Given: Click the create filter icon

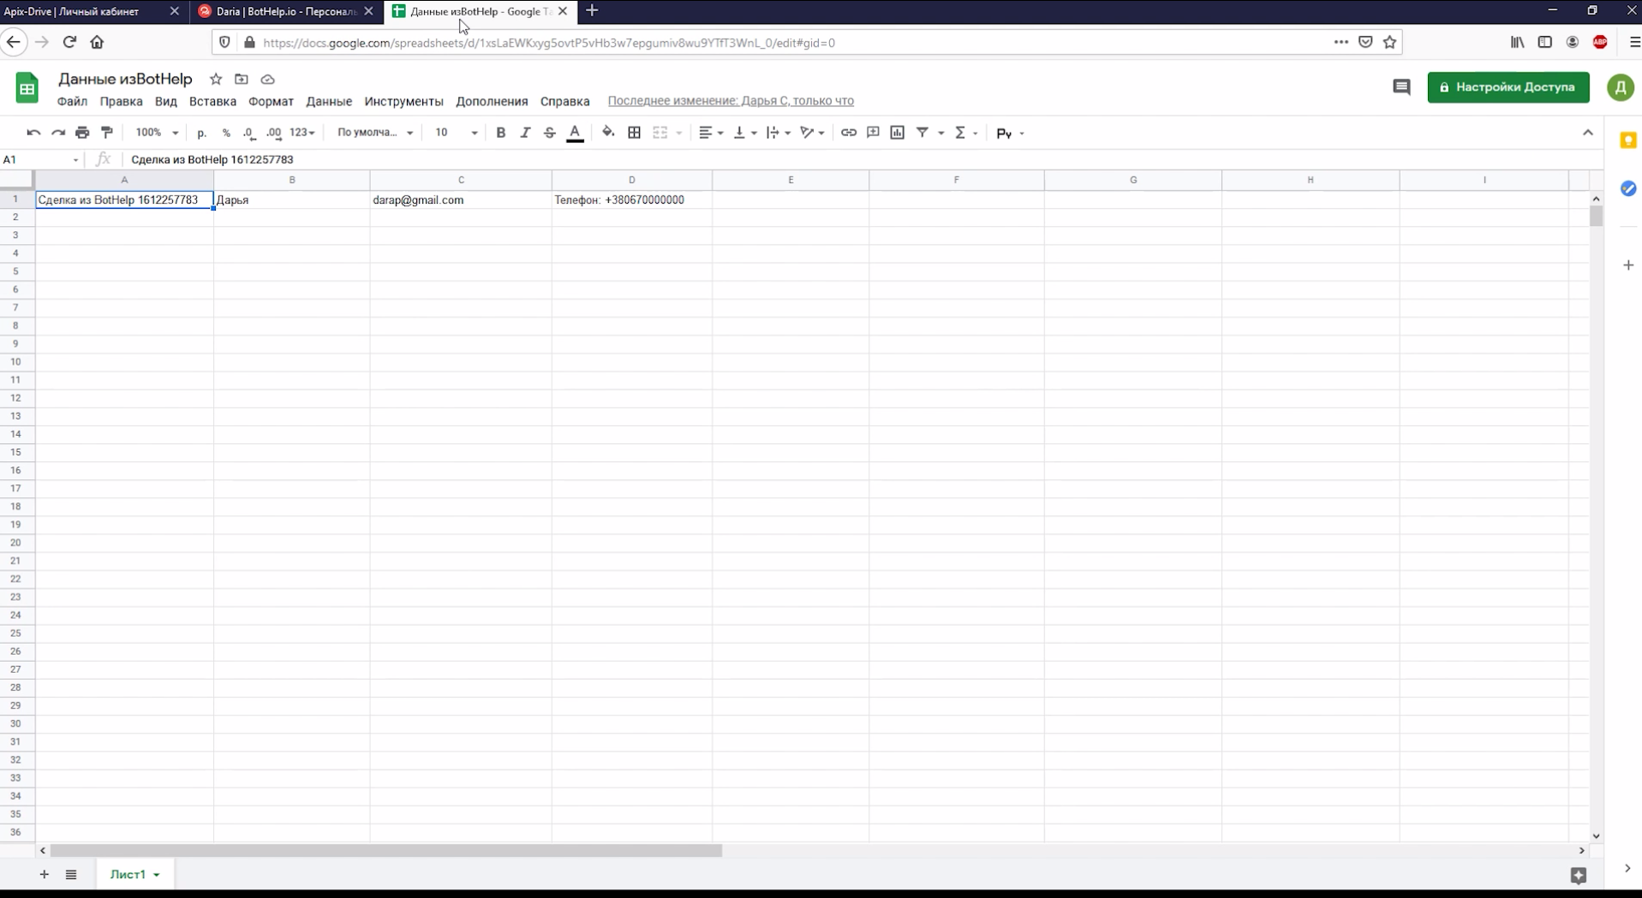Looking at the screenshot, I should pos(923,133).
